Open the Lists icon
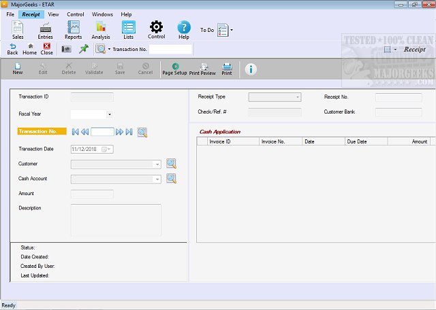 tap(128, 29)
